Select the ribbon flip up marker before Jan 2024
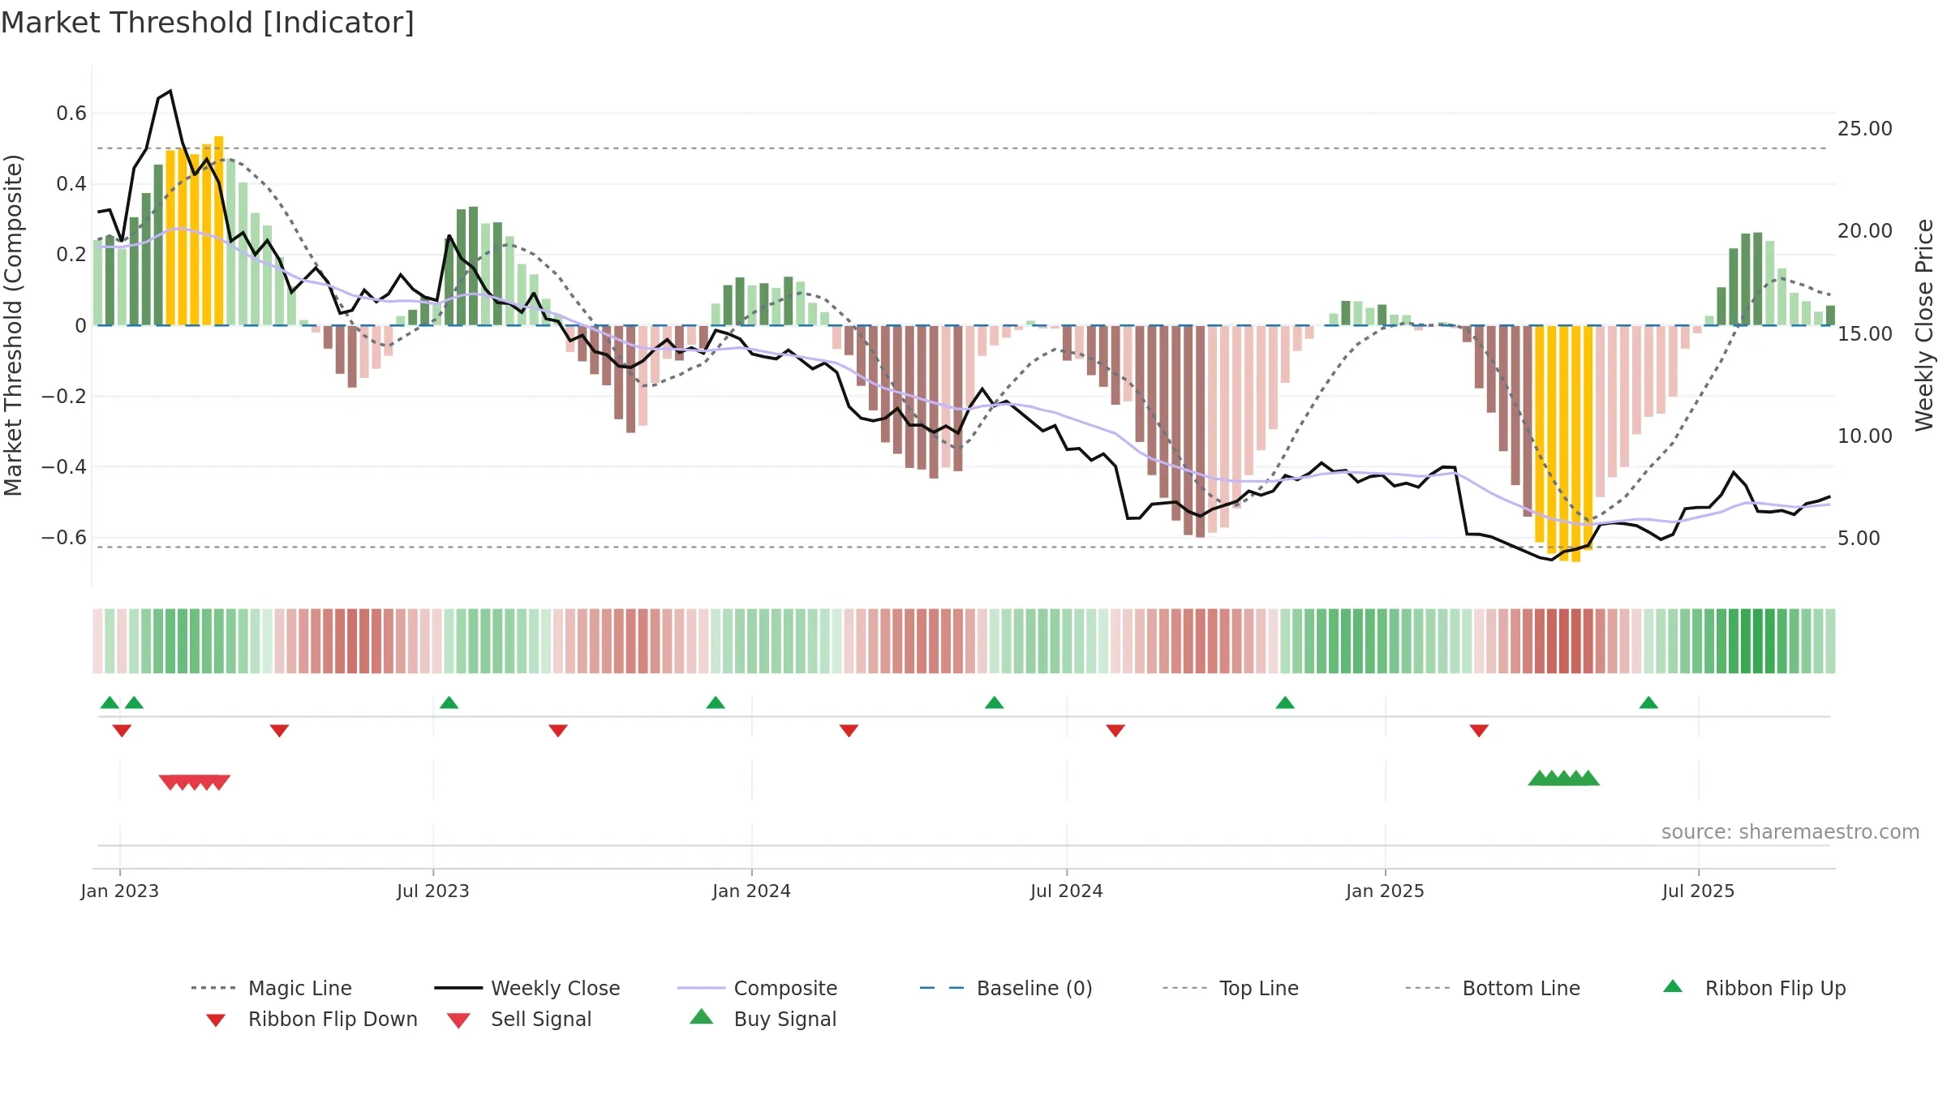 [x=716, y=702]
